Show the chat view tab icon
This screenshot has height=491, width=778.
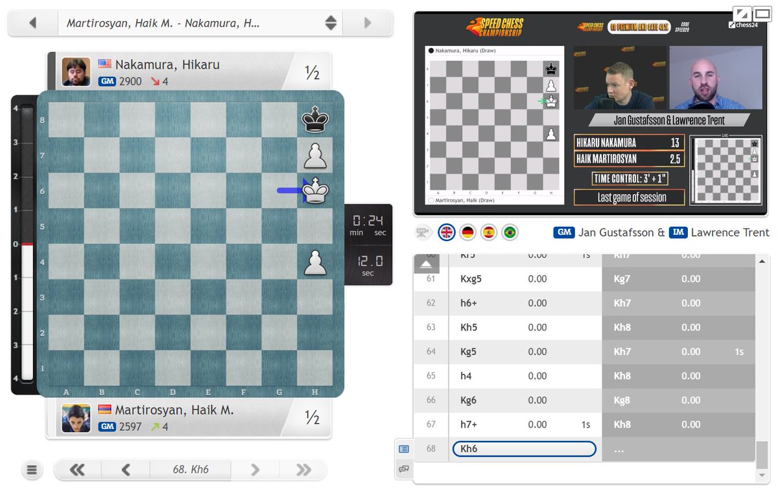click(x=403, y=468)
